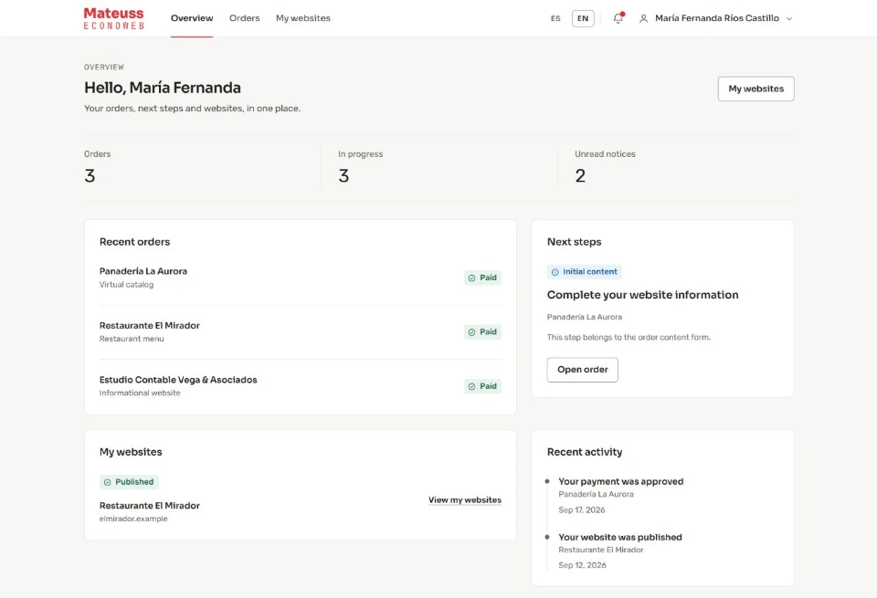Select the 'Your website was published' activity
This screenshot has height=598, width=877.
coord(620,537)
